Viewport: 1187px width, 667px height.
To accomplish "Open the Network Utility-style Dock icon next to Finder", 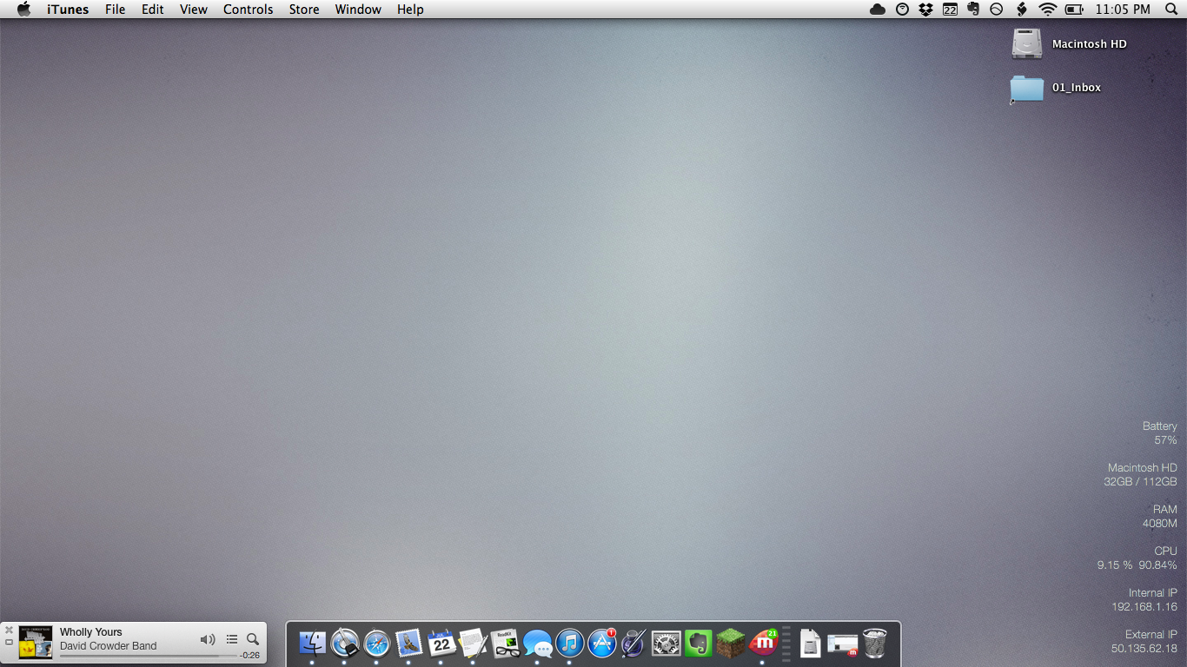I will [345, 644].
